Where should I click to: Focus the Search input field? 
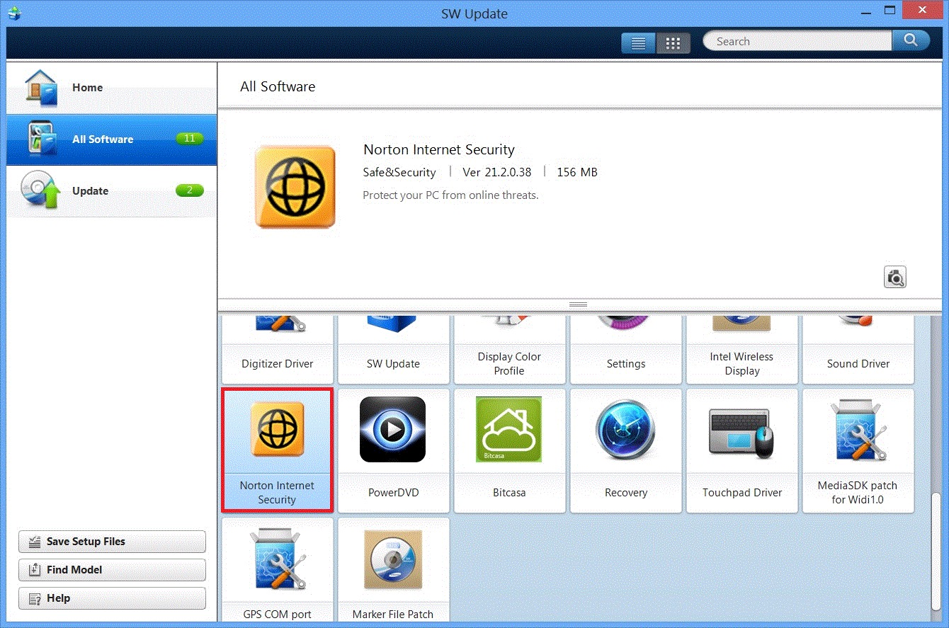(x=797, y=41)
